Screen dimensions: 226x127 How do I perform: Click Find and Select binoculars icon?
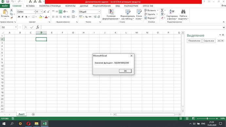[x=183, y=11]
